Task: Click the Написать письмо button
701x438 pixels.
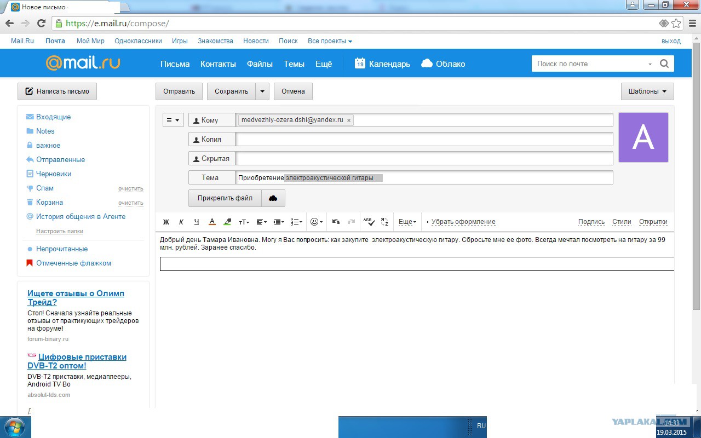Action: pos(57,91)
